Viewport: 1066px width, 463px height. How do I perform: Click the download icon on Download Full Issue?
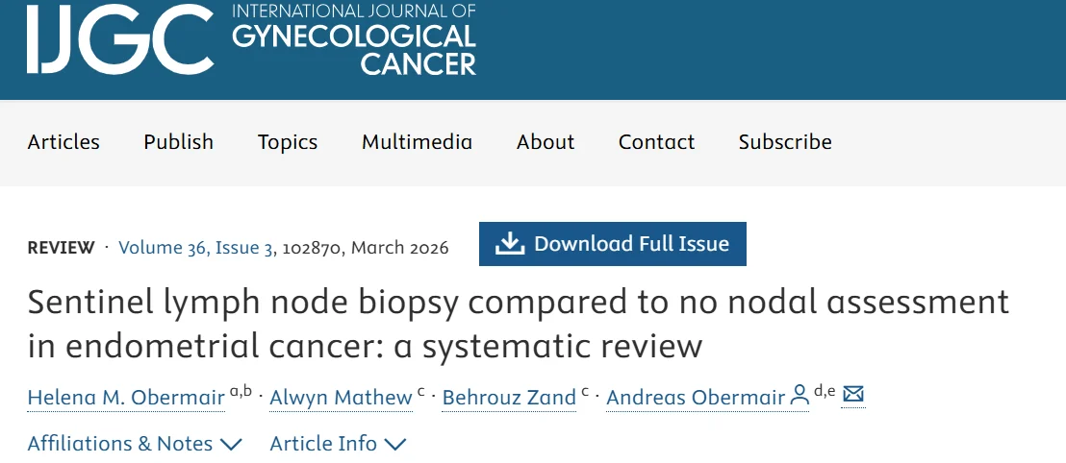pyautogui.click(x=509, y=244)
